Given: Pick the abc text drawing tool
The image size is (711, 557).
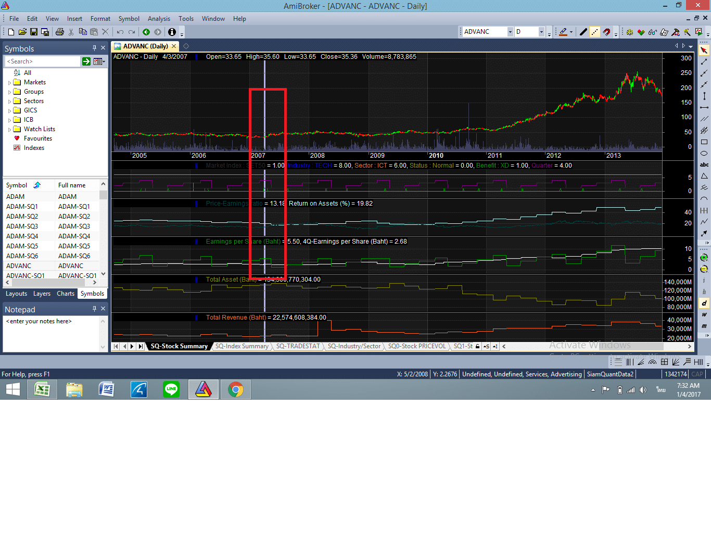Looking at the screenshot, I should click(x=704, y=164).
